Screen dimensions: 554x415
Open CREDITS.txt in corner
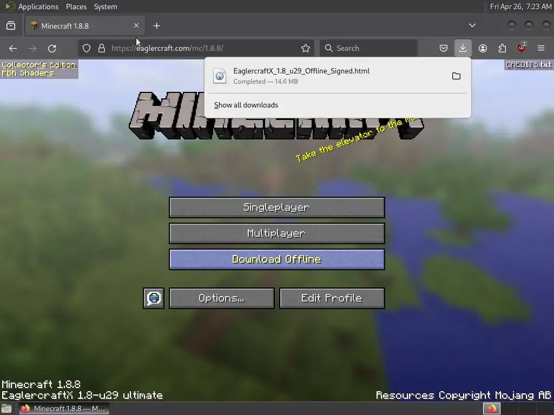click(529, 65)
